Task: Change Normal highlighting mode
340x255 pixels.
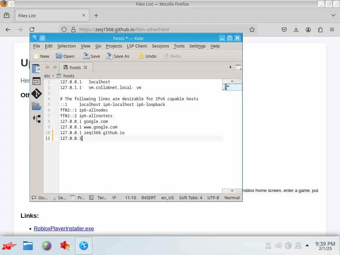Action: click(x=232, y=198)
